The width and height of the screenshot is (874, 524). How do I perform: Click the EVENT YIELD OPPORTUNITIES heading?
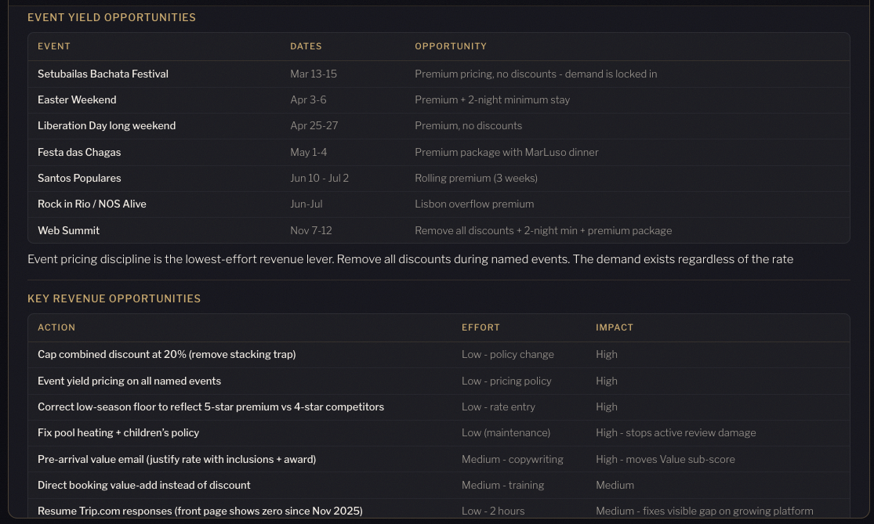(x=111, y=17)
